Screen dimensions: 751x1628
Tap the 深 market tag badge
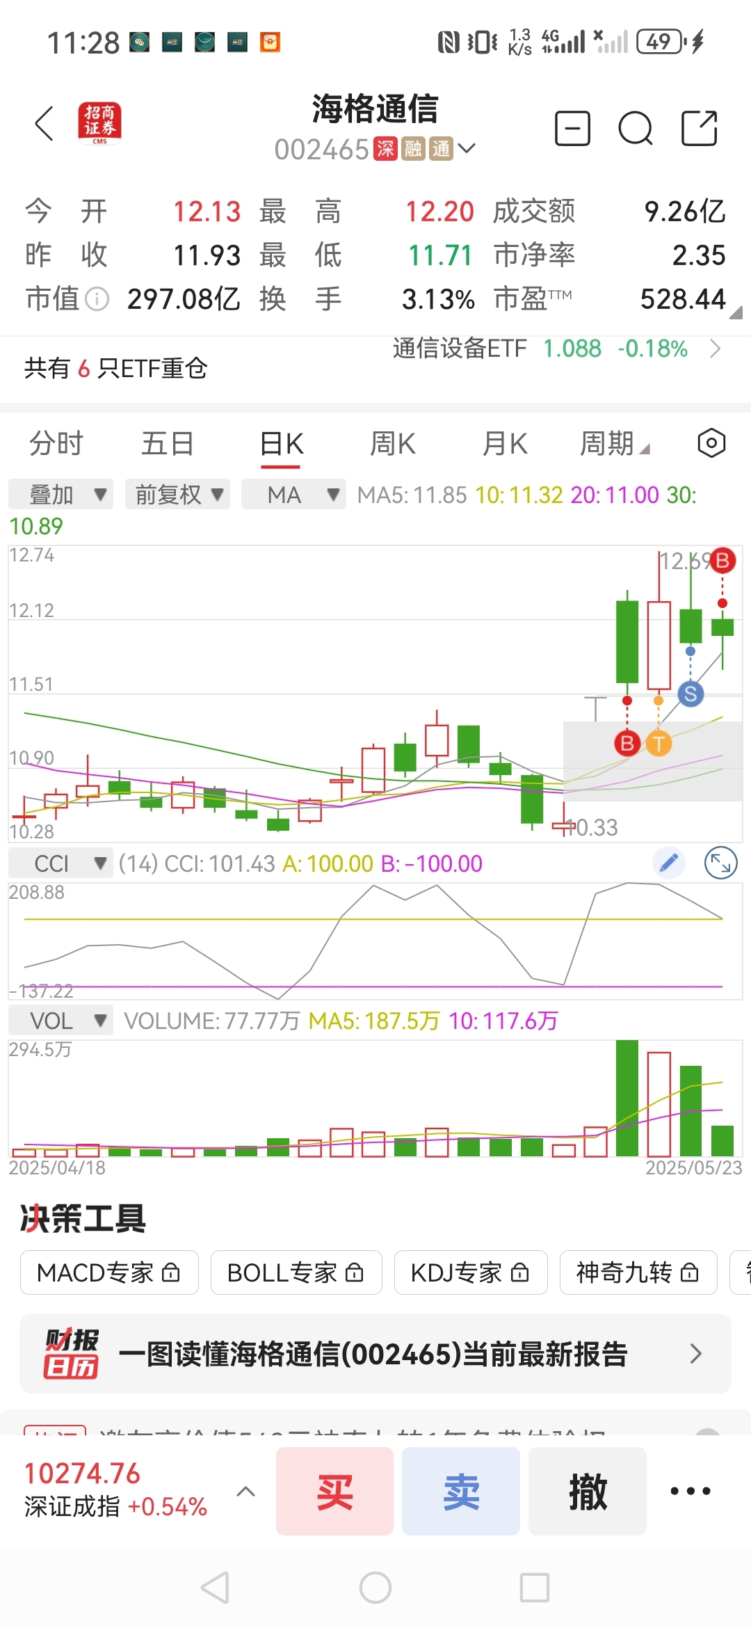[x=385, y=149]
